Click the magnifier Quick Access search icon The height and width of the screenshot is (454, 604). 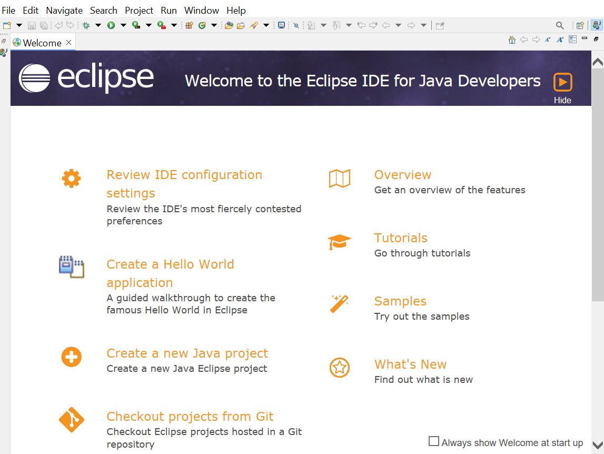(x=560, y=25)
